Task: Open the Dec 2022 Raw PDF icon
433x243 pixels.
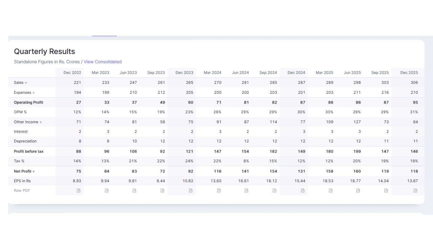Action: click(78, 191)
